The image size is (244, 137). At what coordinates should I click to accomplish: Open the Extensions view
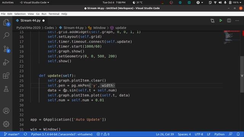coord(6,76)
